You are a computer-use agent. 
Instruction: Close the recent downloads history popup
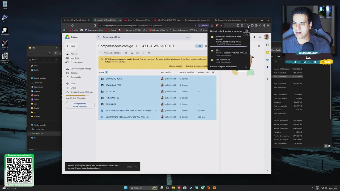[246, 31]
